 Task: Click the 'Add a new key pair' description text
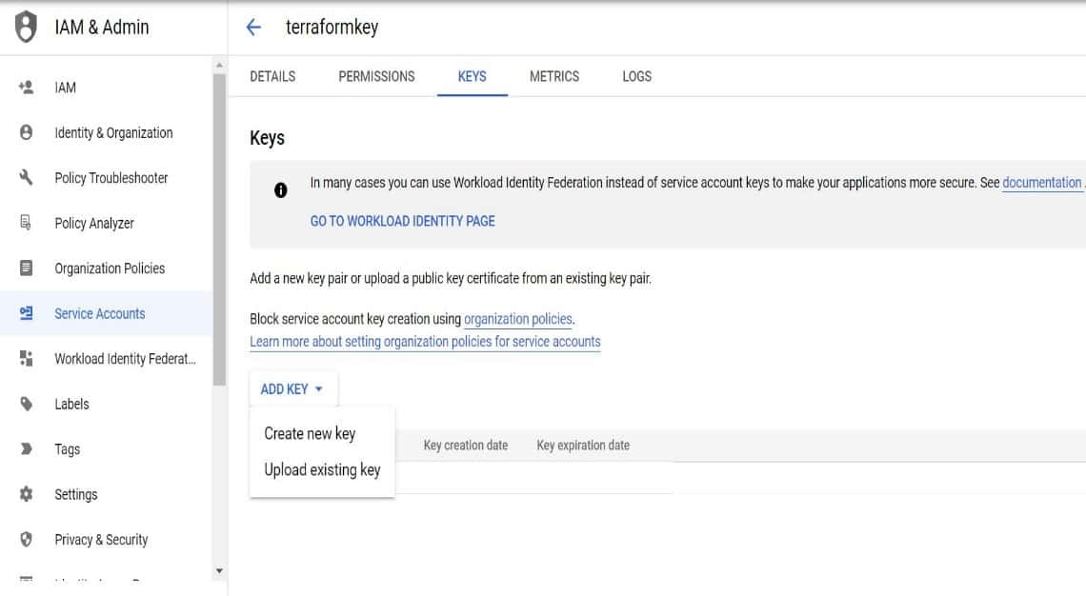click(x=451, y=278)
